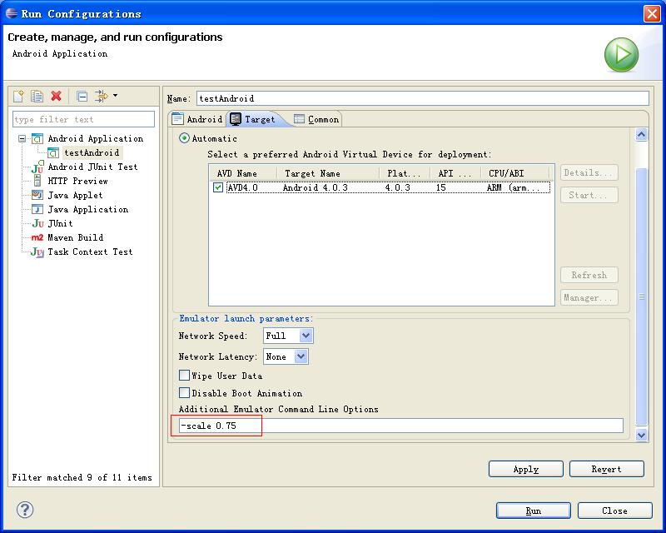Select Java Application in the tree
666x533 pixels.
88,209
